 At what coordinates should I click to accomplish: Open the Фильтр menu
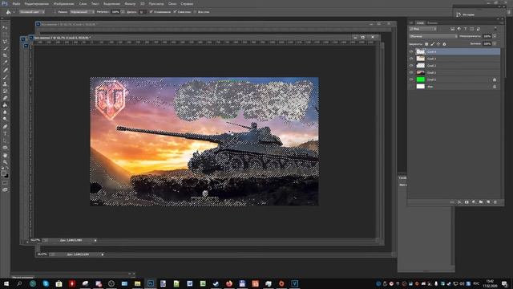click(x=130, y=4)
